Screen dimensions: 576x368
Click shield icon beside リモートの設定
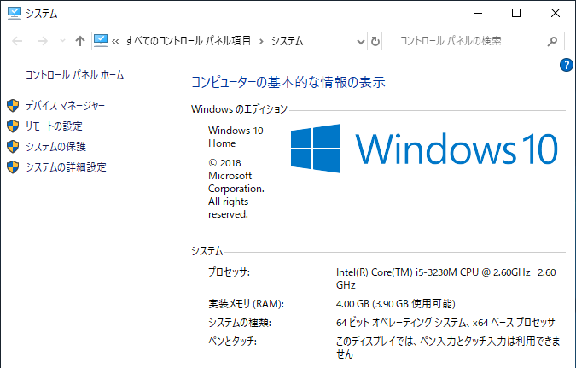click(13, 126)
